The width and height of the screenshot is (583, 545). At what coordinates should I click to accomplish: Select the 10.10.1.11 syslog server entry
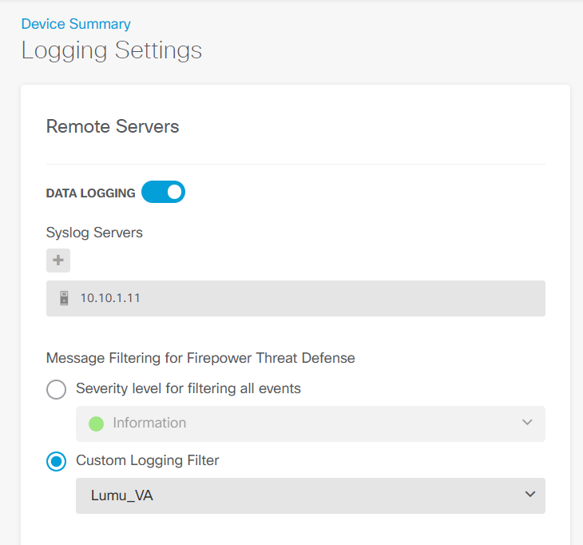295,298
